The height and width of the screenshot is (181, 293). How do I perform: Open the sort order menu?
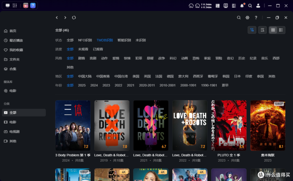(262, 30)
